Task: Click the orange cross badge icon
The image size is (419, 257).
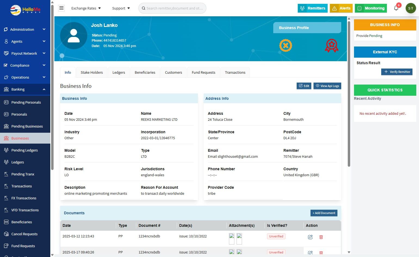Action: (285, 45)
